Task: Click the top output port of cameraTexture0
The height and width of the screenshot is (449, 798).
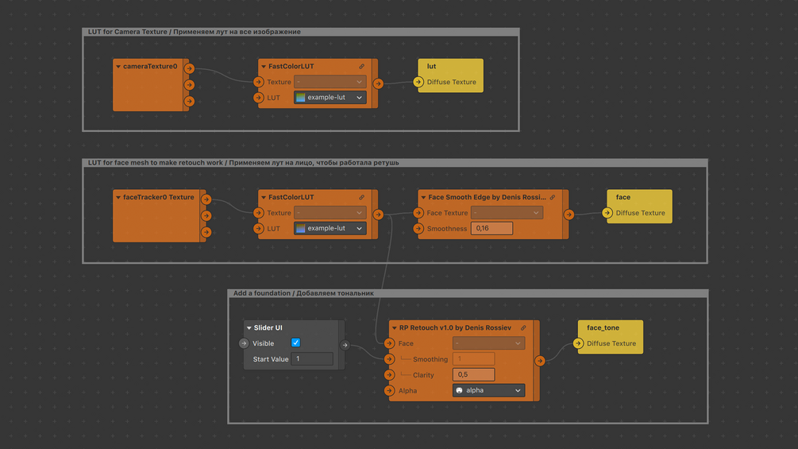Action: [x=189, y=68]
